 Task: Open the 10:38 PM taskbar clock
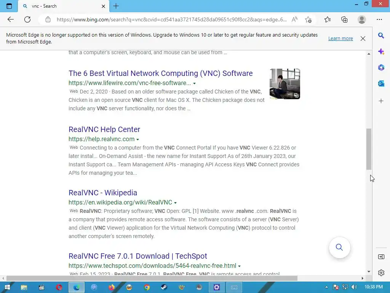click(x=373, y=287)
